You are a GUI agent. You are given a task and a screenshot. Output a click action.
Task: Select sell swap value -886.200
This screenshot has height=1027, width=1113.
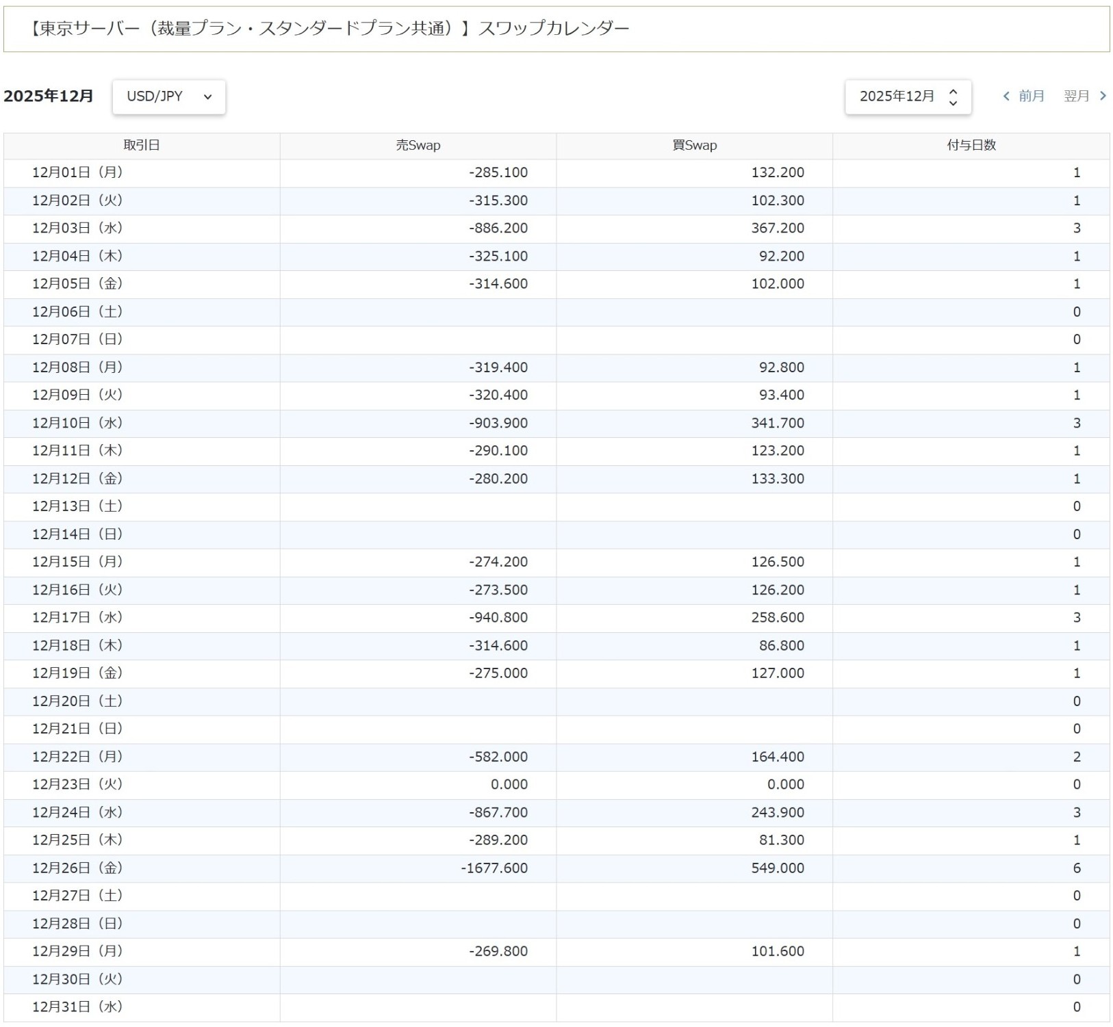point(498,228)
